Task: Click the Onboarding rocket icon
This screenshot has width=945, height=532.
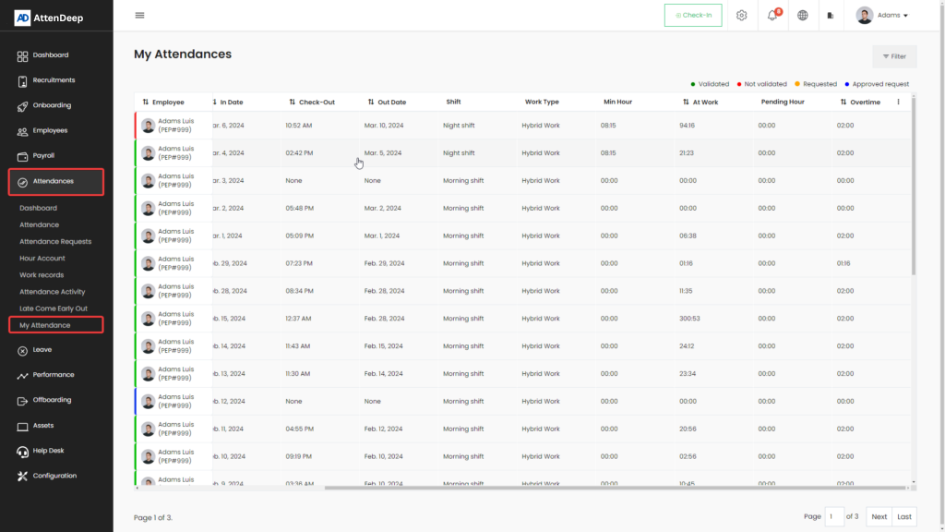Action: click(22, 105)
